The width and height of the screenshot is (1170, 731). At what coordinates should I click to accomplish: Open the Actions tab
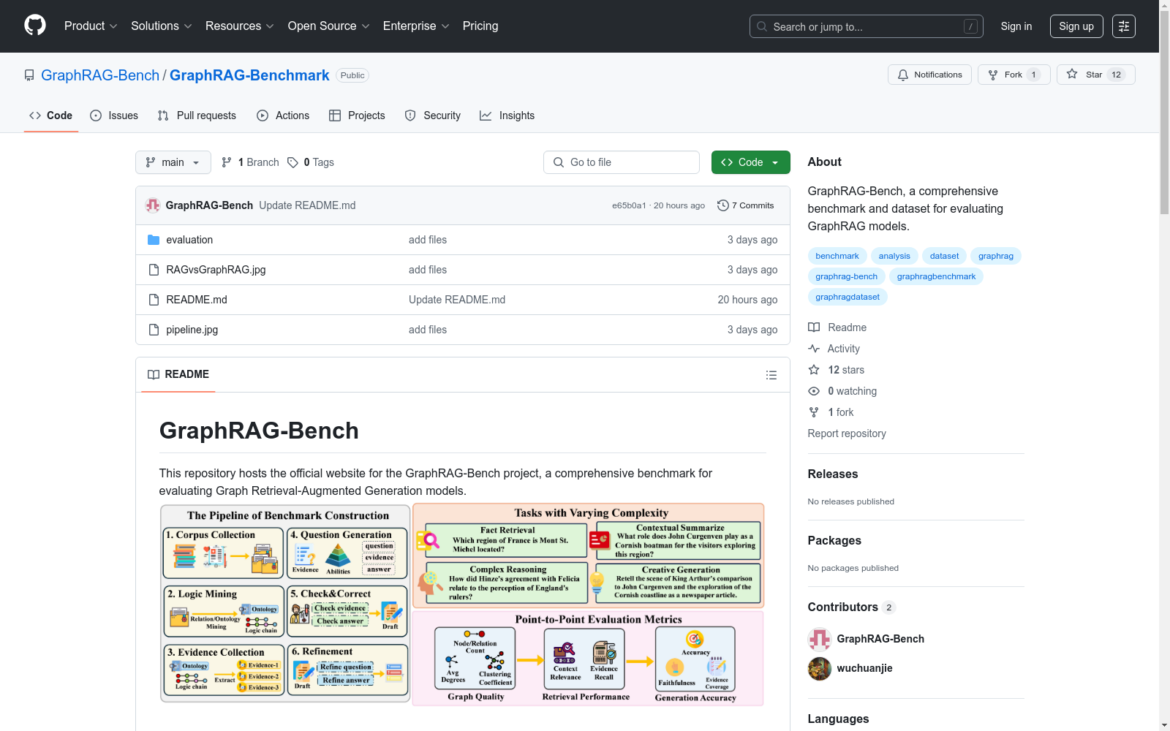pos(283,115)
